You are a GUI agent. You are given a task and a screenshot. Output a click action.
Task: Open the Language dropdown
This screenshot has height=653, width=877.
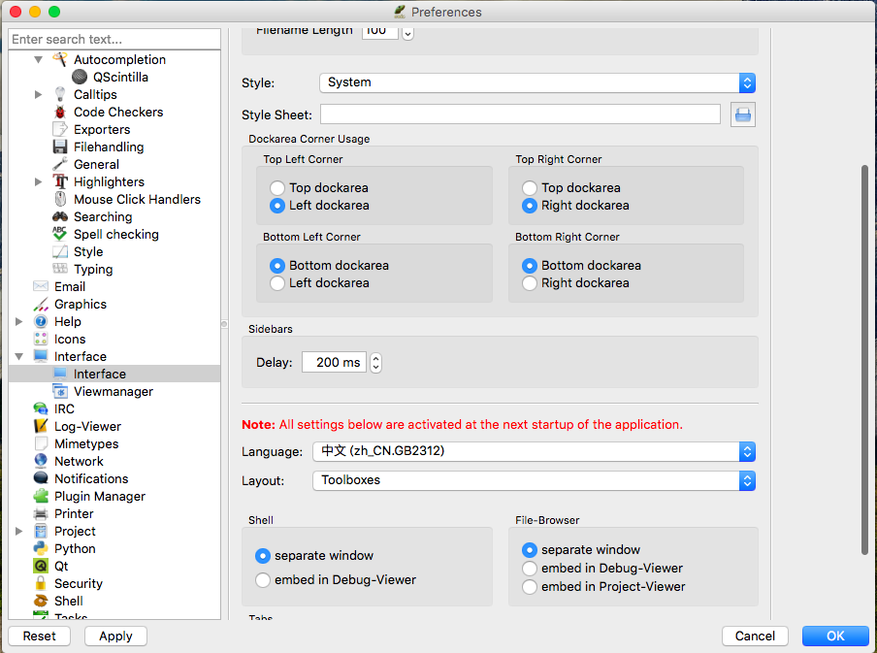point(534,451)
